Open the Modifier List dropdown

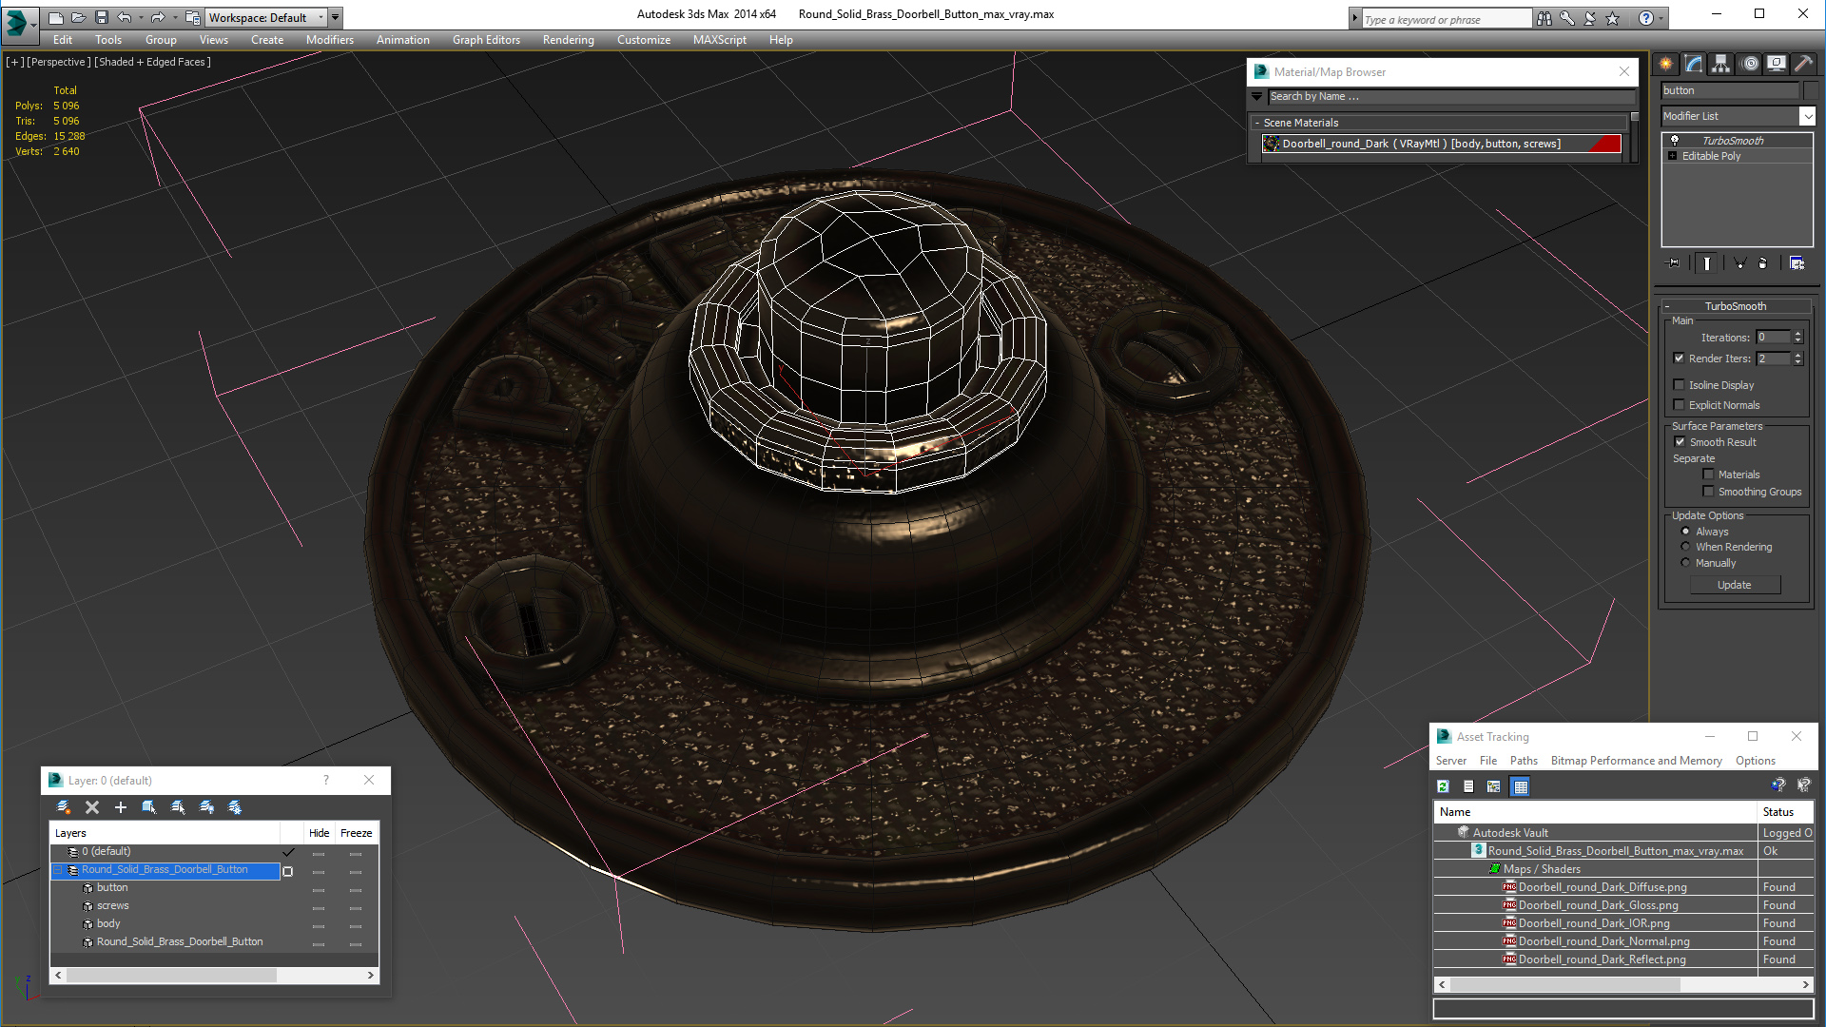(x=1807, y=116)
